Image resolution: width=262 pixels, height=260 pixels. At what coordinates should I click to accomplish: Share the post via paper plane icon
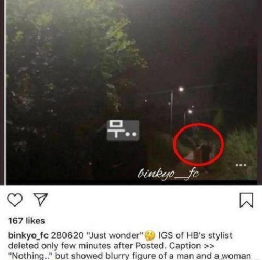click(x=41, y=200)
